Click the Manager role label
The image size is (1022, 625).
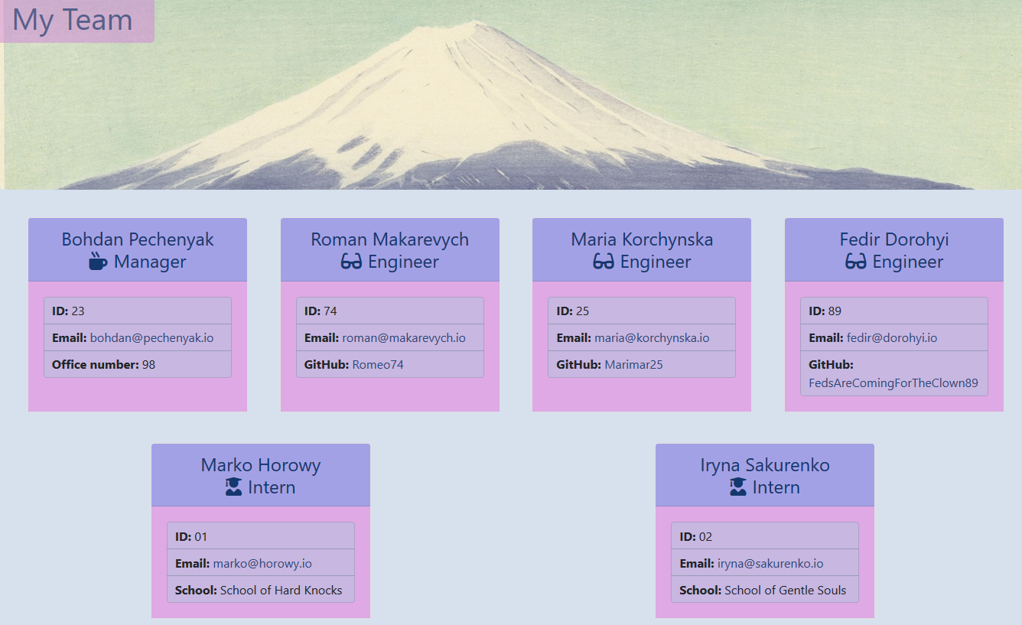coord(150,262)
